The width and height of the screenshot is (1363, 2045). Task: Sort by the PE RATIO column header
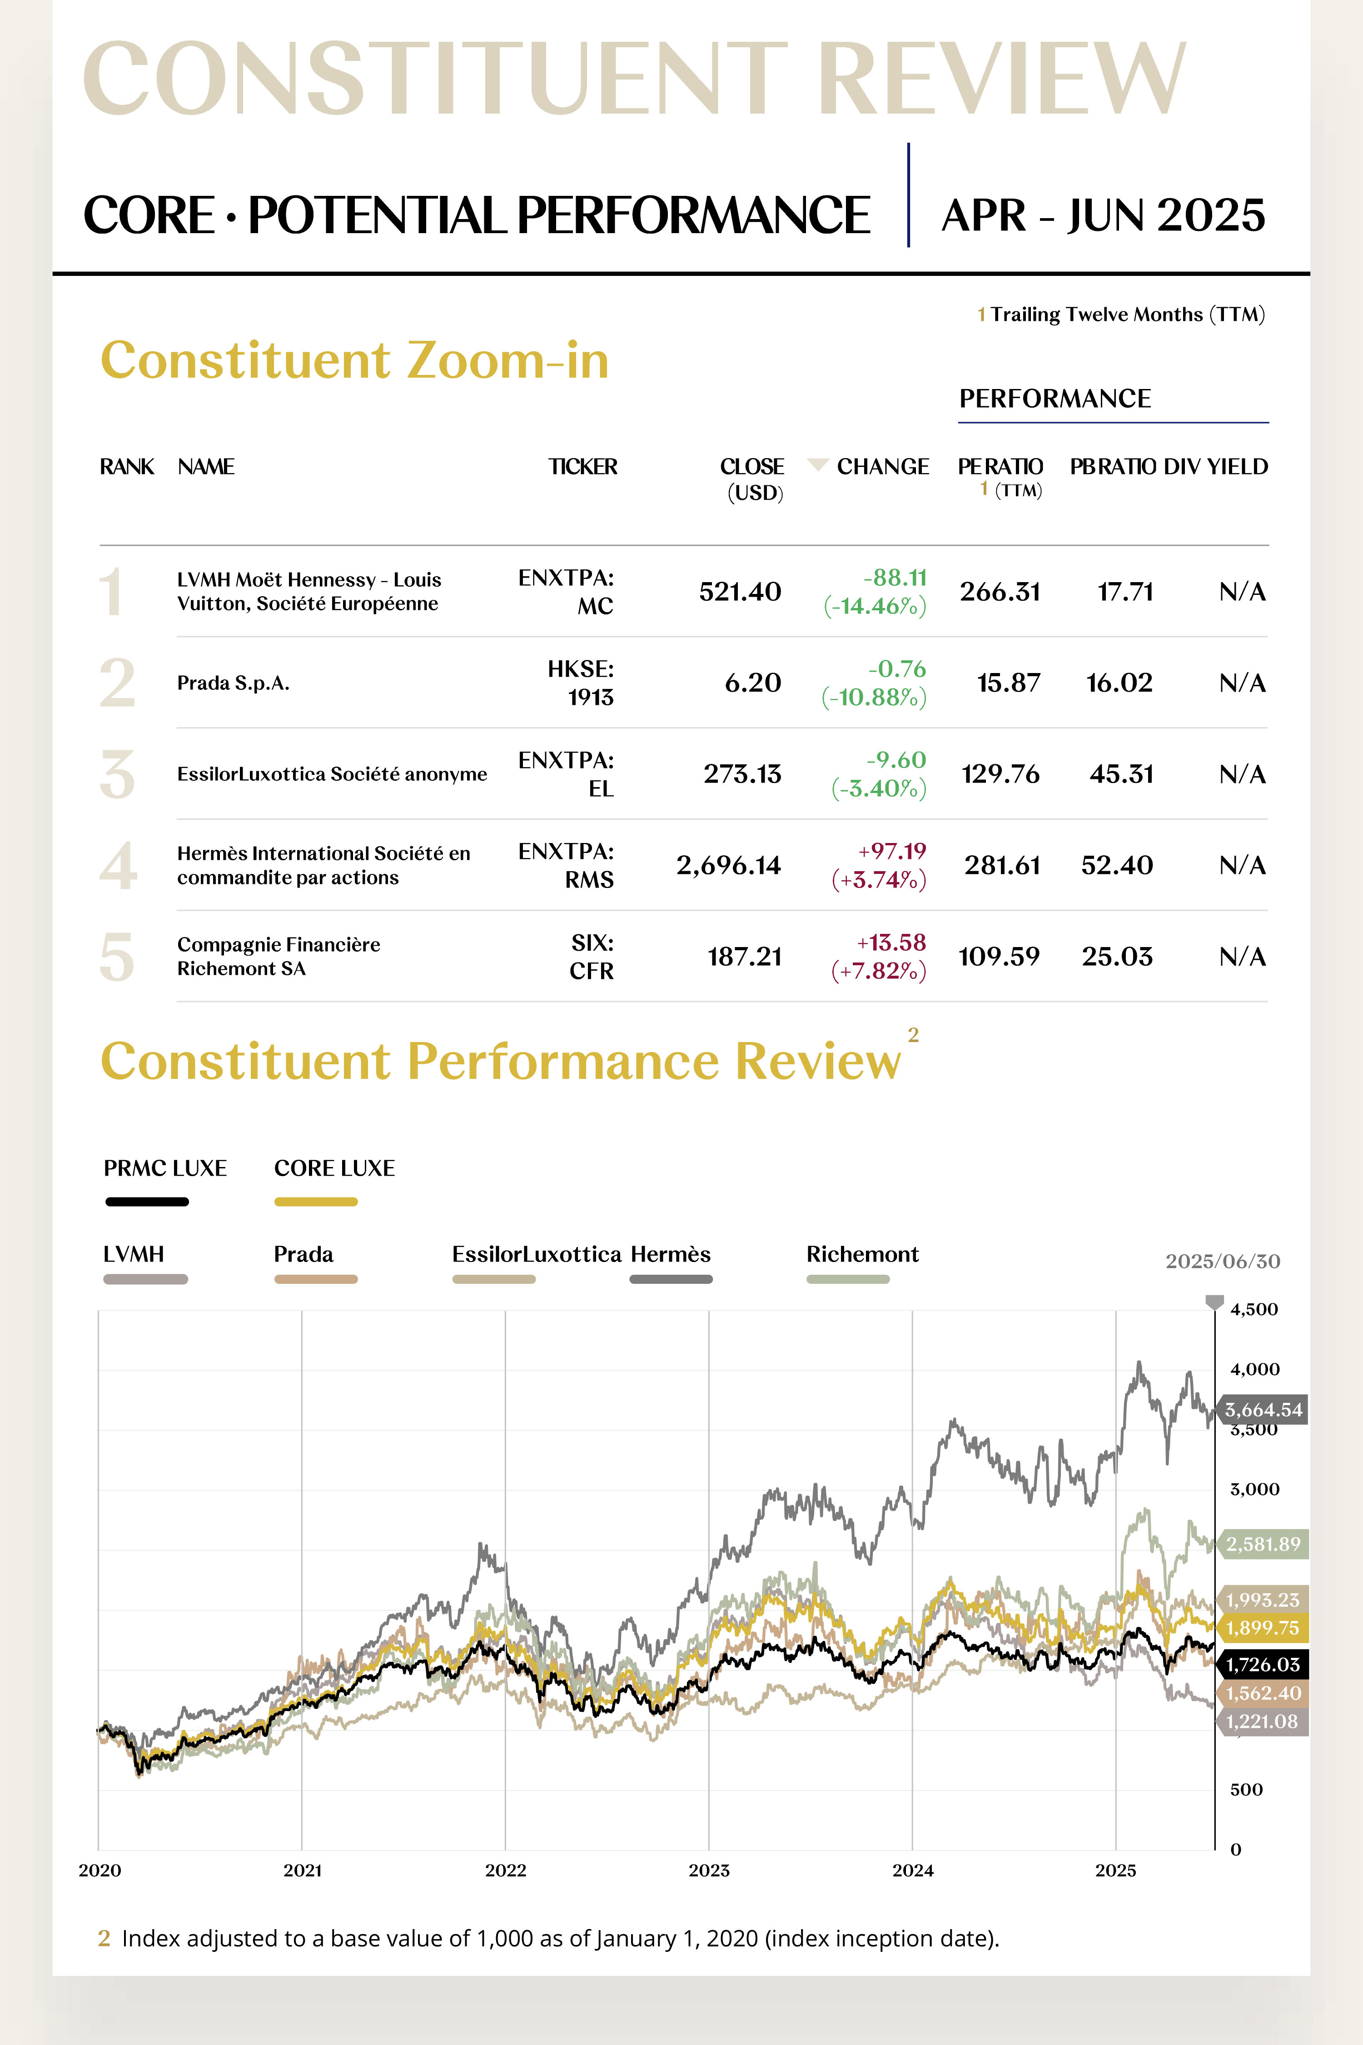pyautogui.click(x=1000, y=467)
